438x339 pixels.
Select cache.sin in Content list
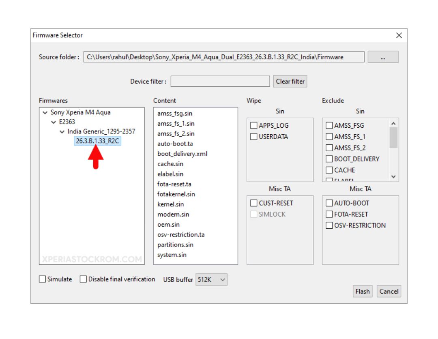pyautogui.click(x=170, y=164)
